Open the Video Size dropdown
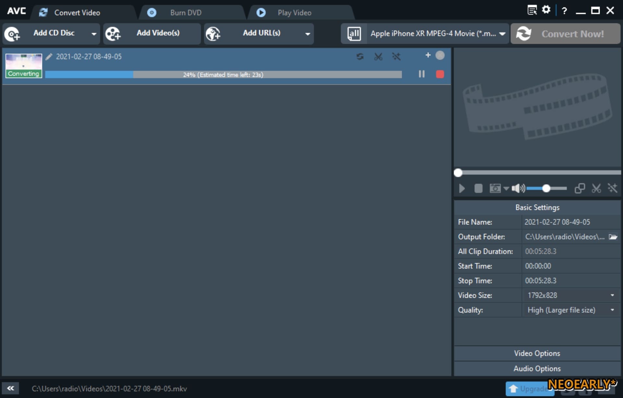Image resolution: width=623 pixels, height=398 pixels. (612, 295)
